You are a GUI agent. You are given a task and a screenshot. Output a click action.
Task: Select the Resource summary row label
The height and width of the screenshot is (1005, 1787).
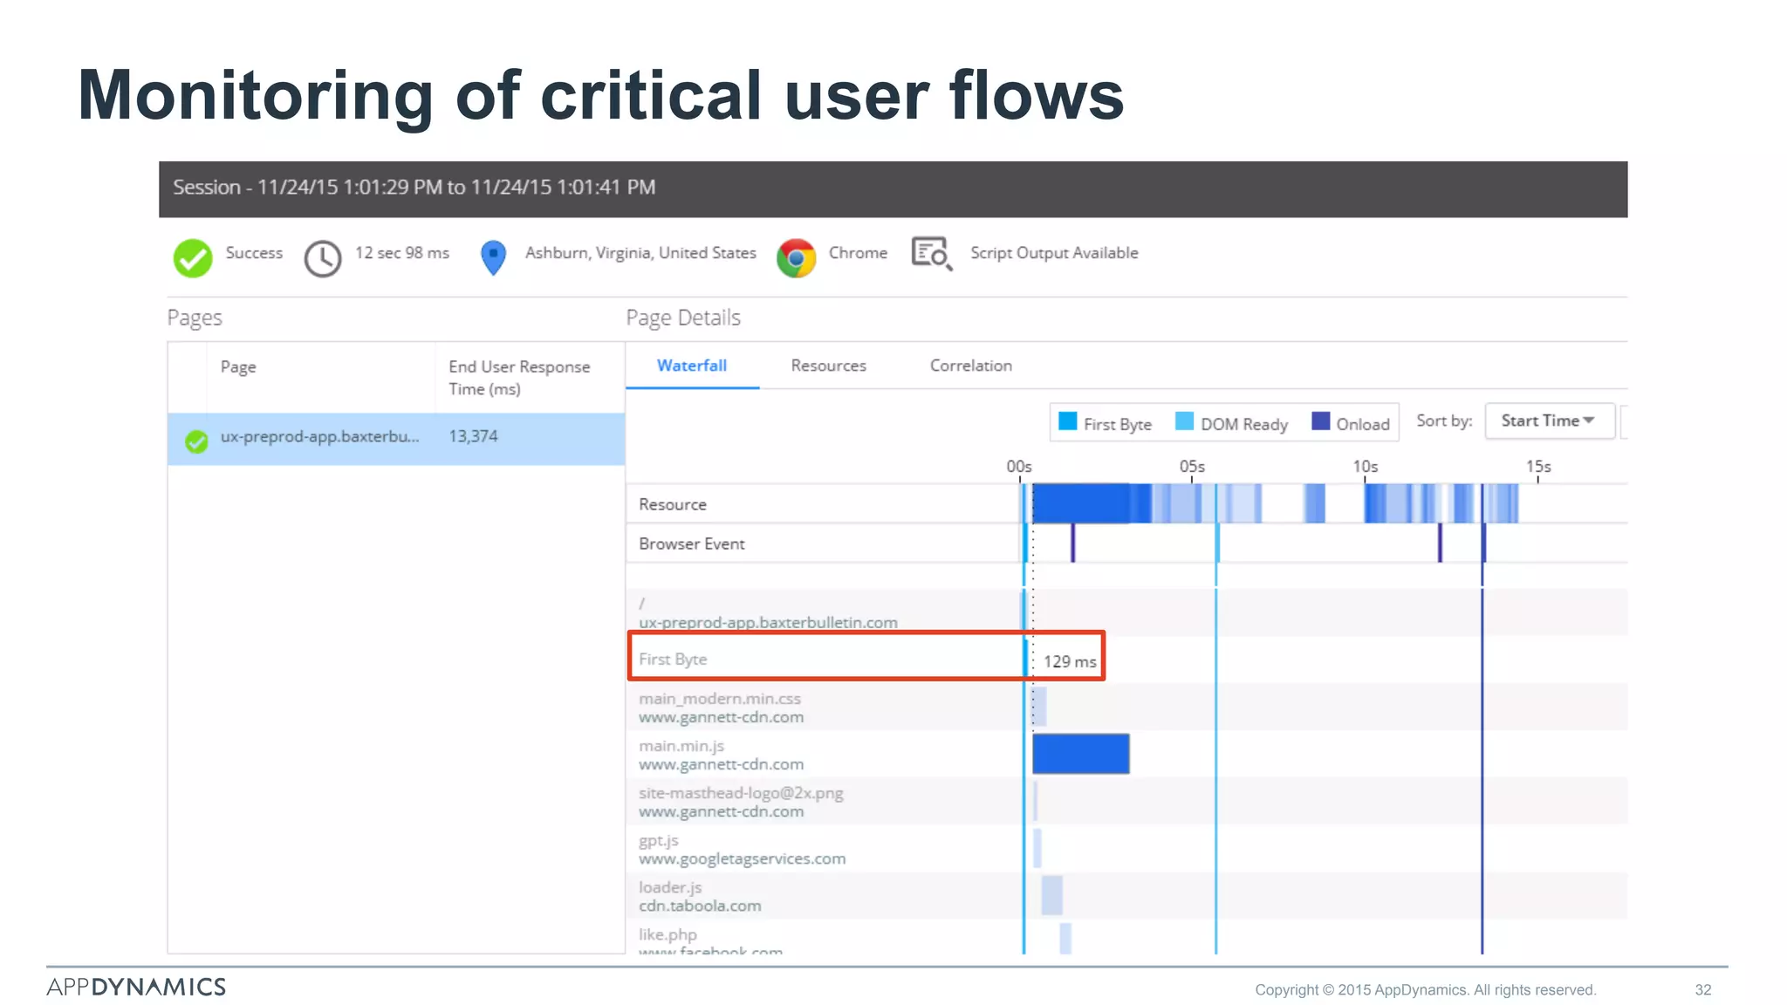tap(673, 504)
